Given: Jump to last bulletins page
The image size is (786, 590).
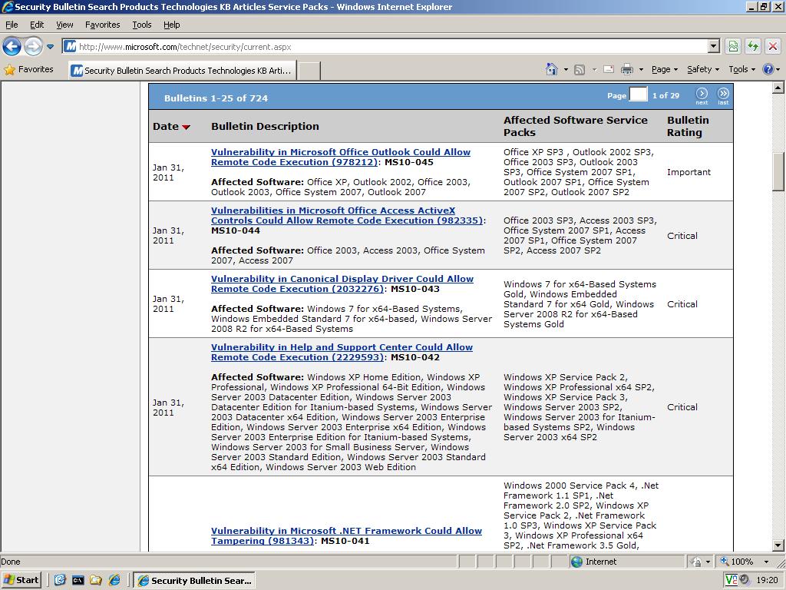Looking at the screenshot, I should coord(723,96).
